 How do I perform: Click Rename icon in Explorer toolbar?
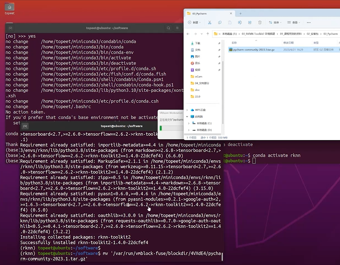click(240, 23)
